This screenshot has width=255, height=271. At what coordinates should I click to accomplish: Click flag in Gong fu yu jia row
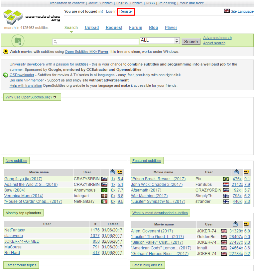point(104,179)
